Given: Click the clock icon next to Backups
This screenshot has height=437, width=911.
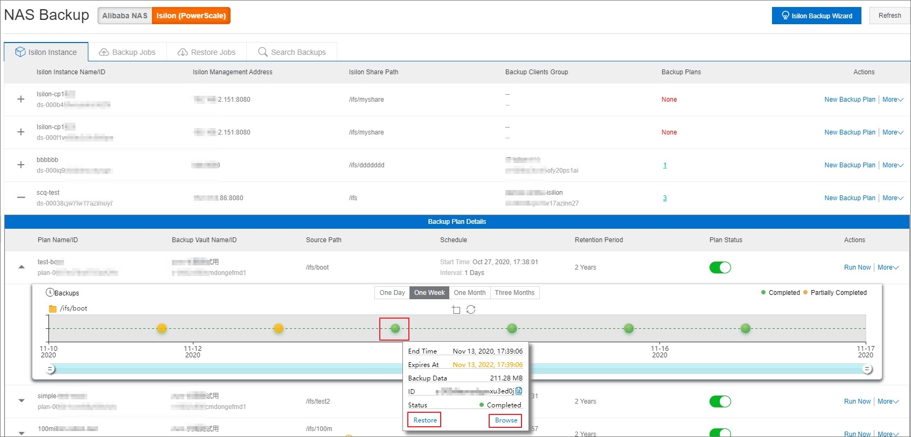Looking at the screenshot, I should pos(50,293).
